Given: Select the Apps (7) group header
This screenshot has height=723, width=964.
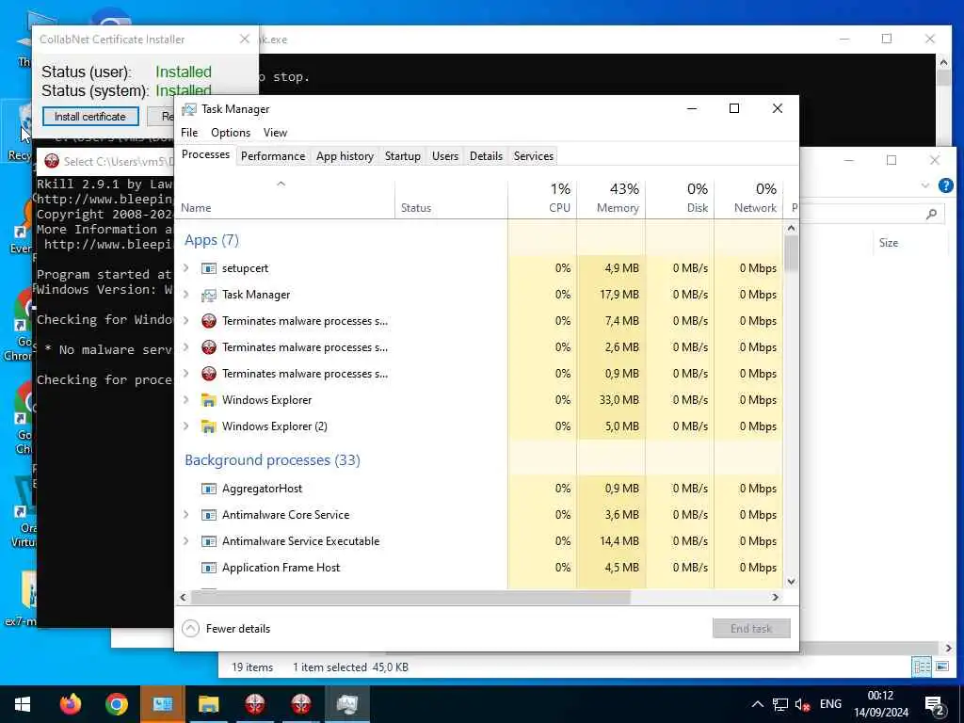Looking at the screenshot, I should (212, 240).
